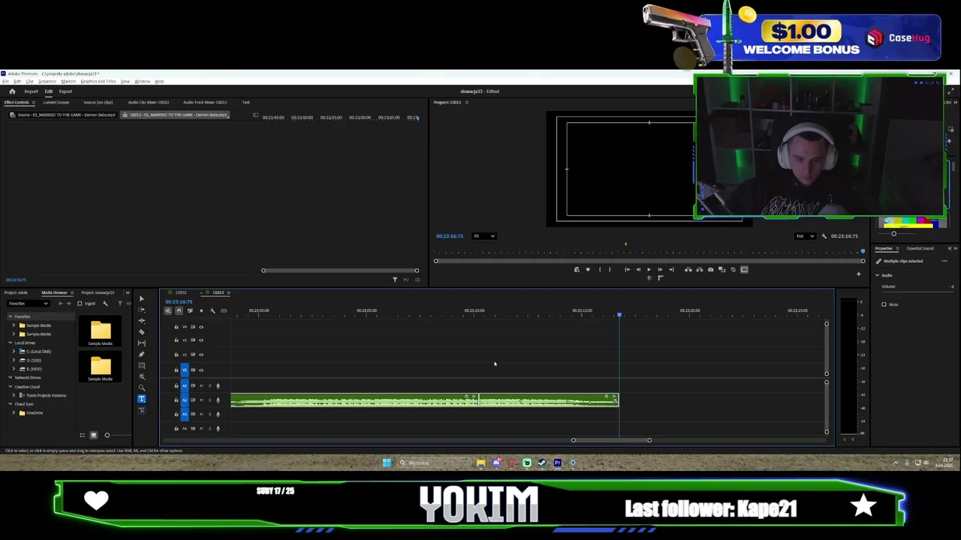Switch to Essential Sound tab
Screen dimensions: 961x540
920,248
